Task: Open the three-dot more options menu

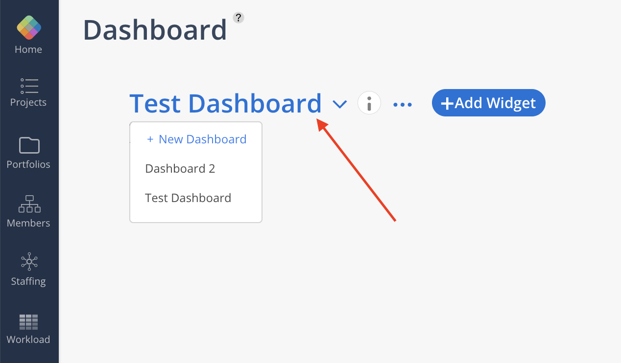Action: click(403, 104)
